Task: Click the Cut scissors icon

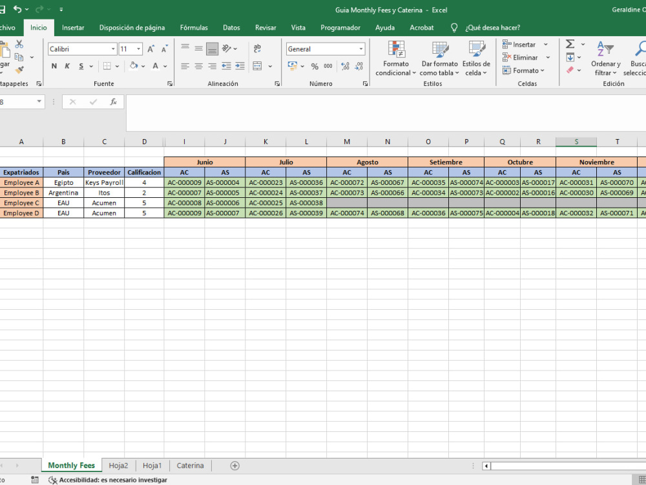Action: click(x=19, y=44)
